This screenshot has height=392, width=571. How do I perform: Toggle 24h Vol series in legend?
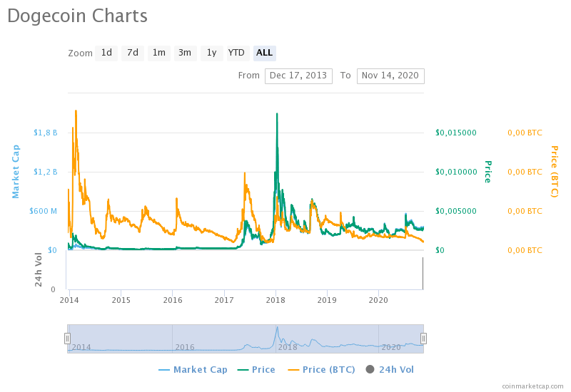(x=389, y=369)
